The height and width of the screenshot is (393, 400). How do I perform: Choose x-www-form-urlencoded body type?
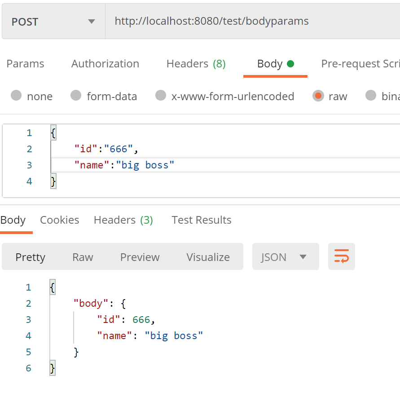point(161,96)
